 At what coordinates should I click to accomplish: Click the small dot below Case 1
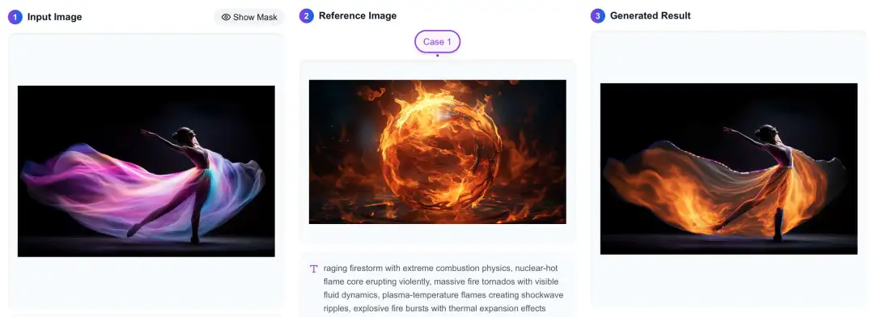438,55
